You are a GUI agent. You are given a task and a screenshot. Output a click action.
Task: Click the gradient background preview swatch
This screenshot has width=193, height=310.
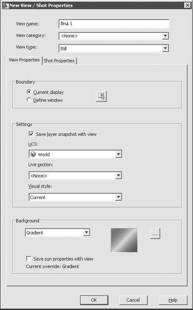coord(124,240)
